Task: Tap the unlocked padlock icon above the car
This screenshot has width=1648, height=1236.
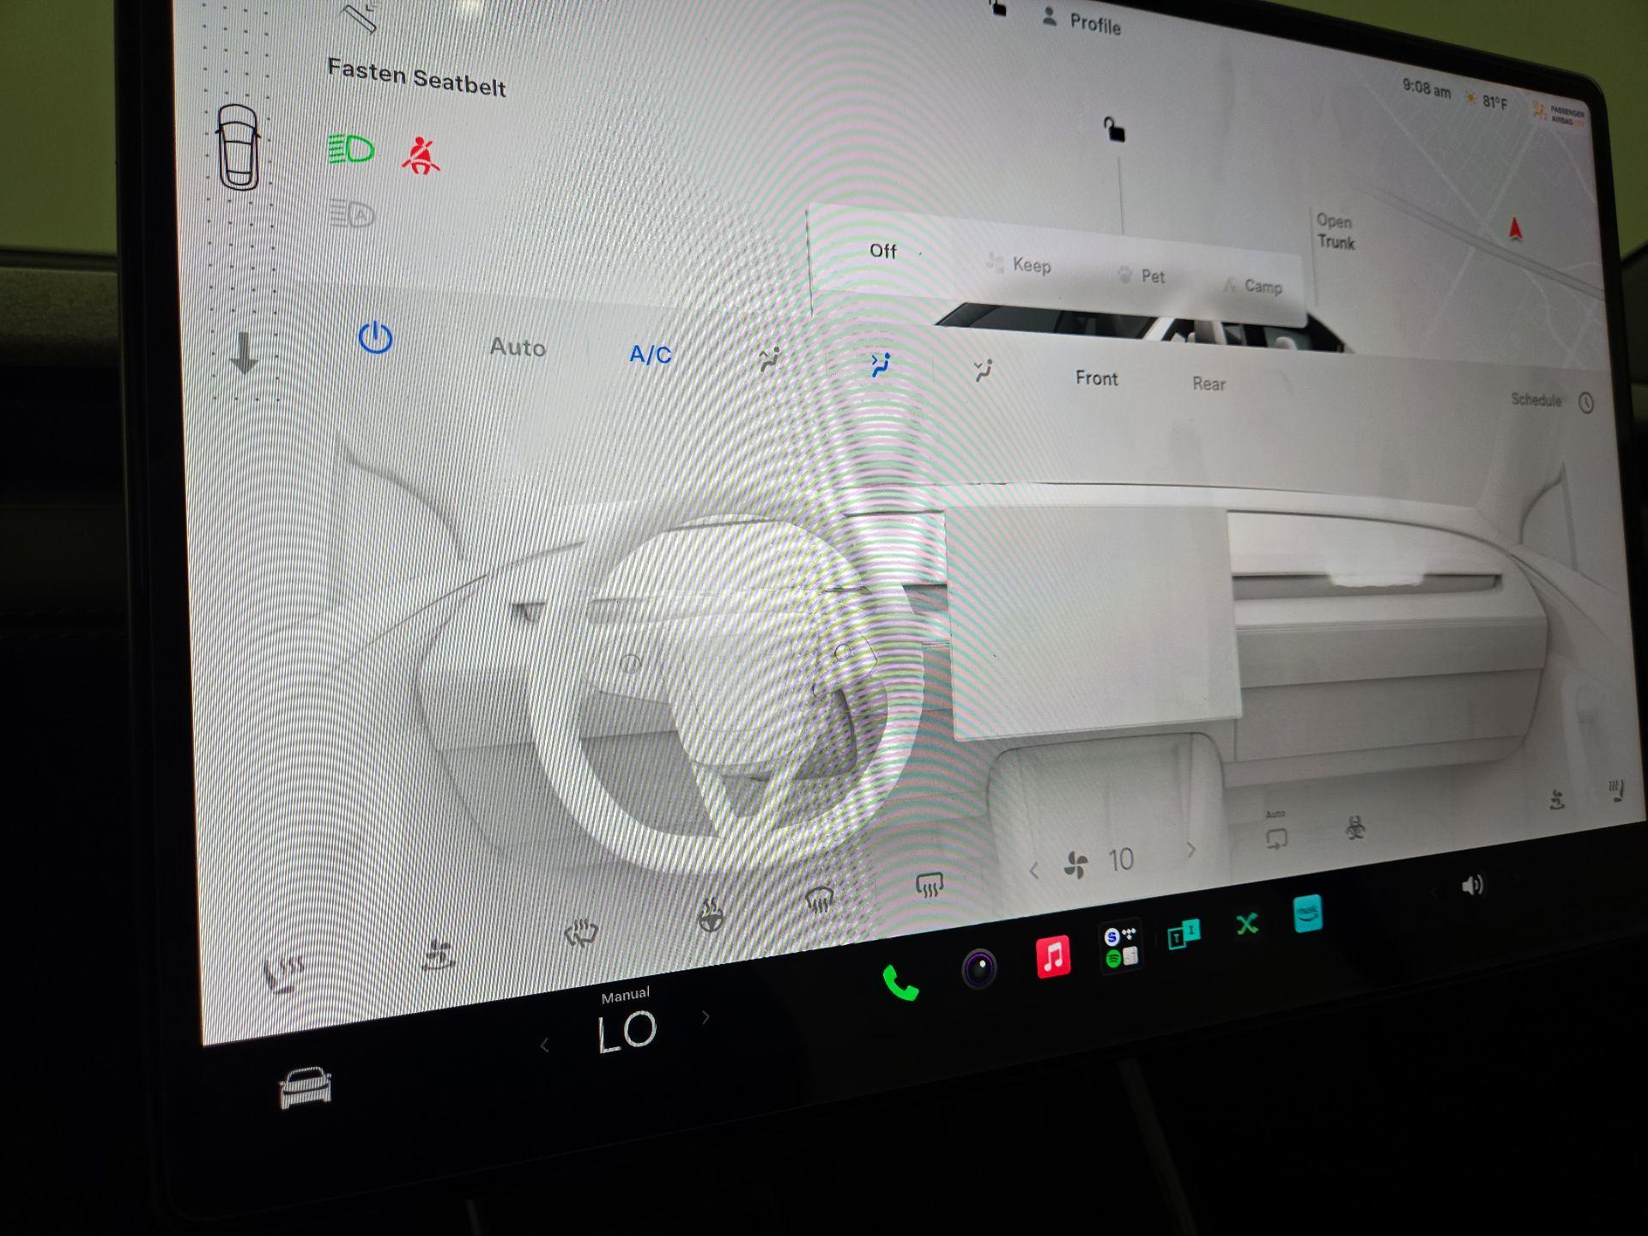Action: click(x=1113, y=130)
